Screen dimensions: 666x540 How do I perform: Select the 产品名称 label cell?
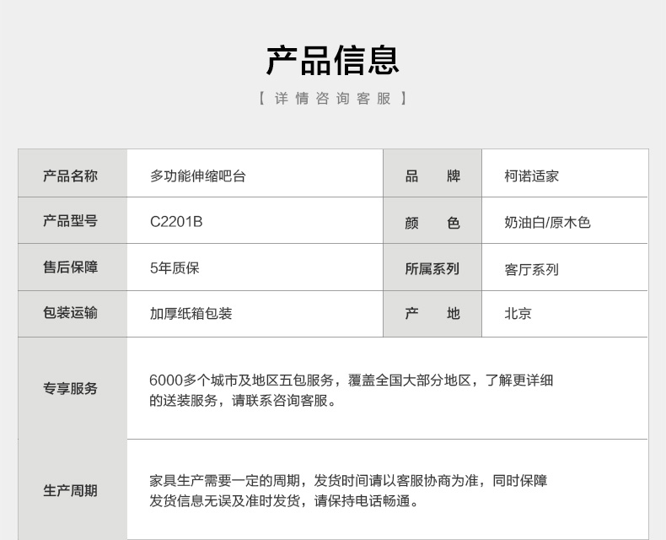point(73,173)
